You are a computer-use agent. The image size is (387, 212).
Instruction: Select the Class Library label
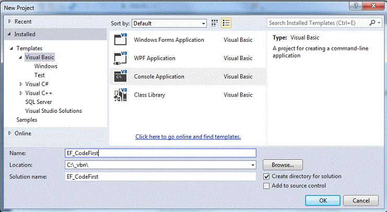coord(149,95)
